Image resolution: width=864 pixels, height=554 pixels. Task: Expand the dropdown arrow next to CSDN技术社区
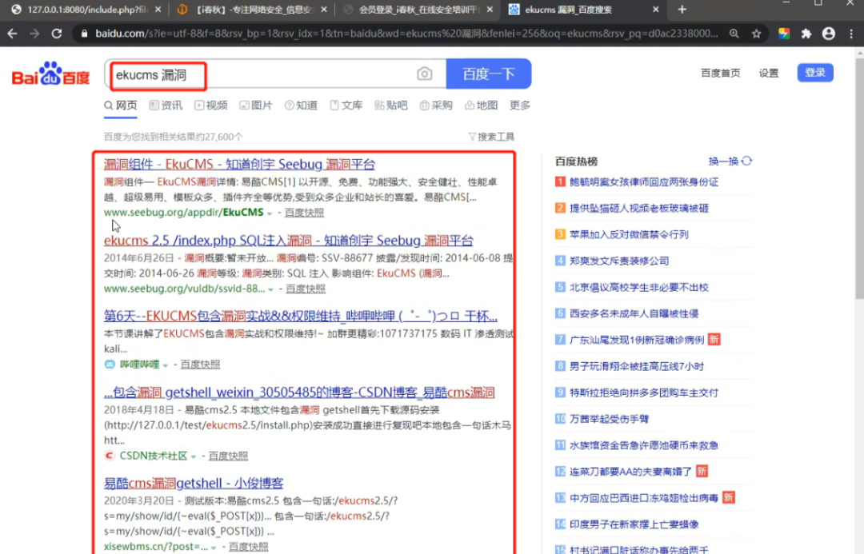[194, 456]
